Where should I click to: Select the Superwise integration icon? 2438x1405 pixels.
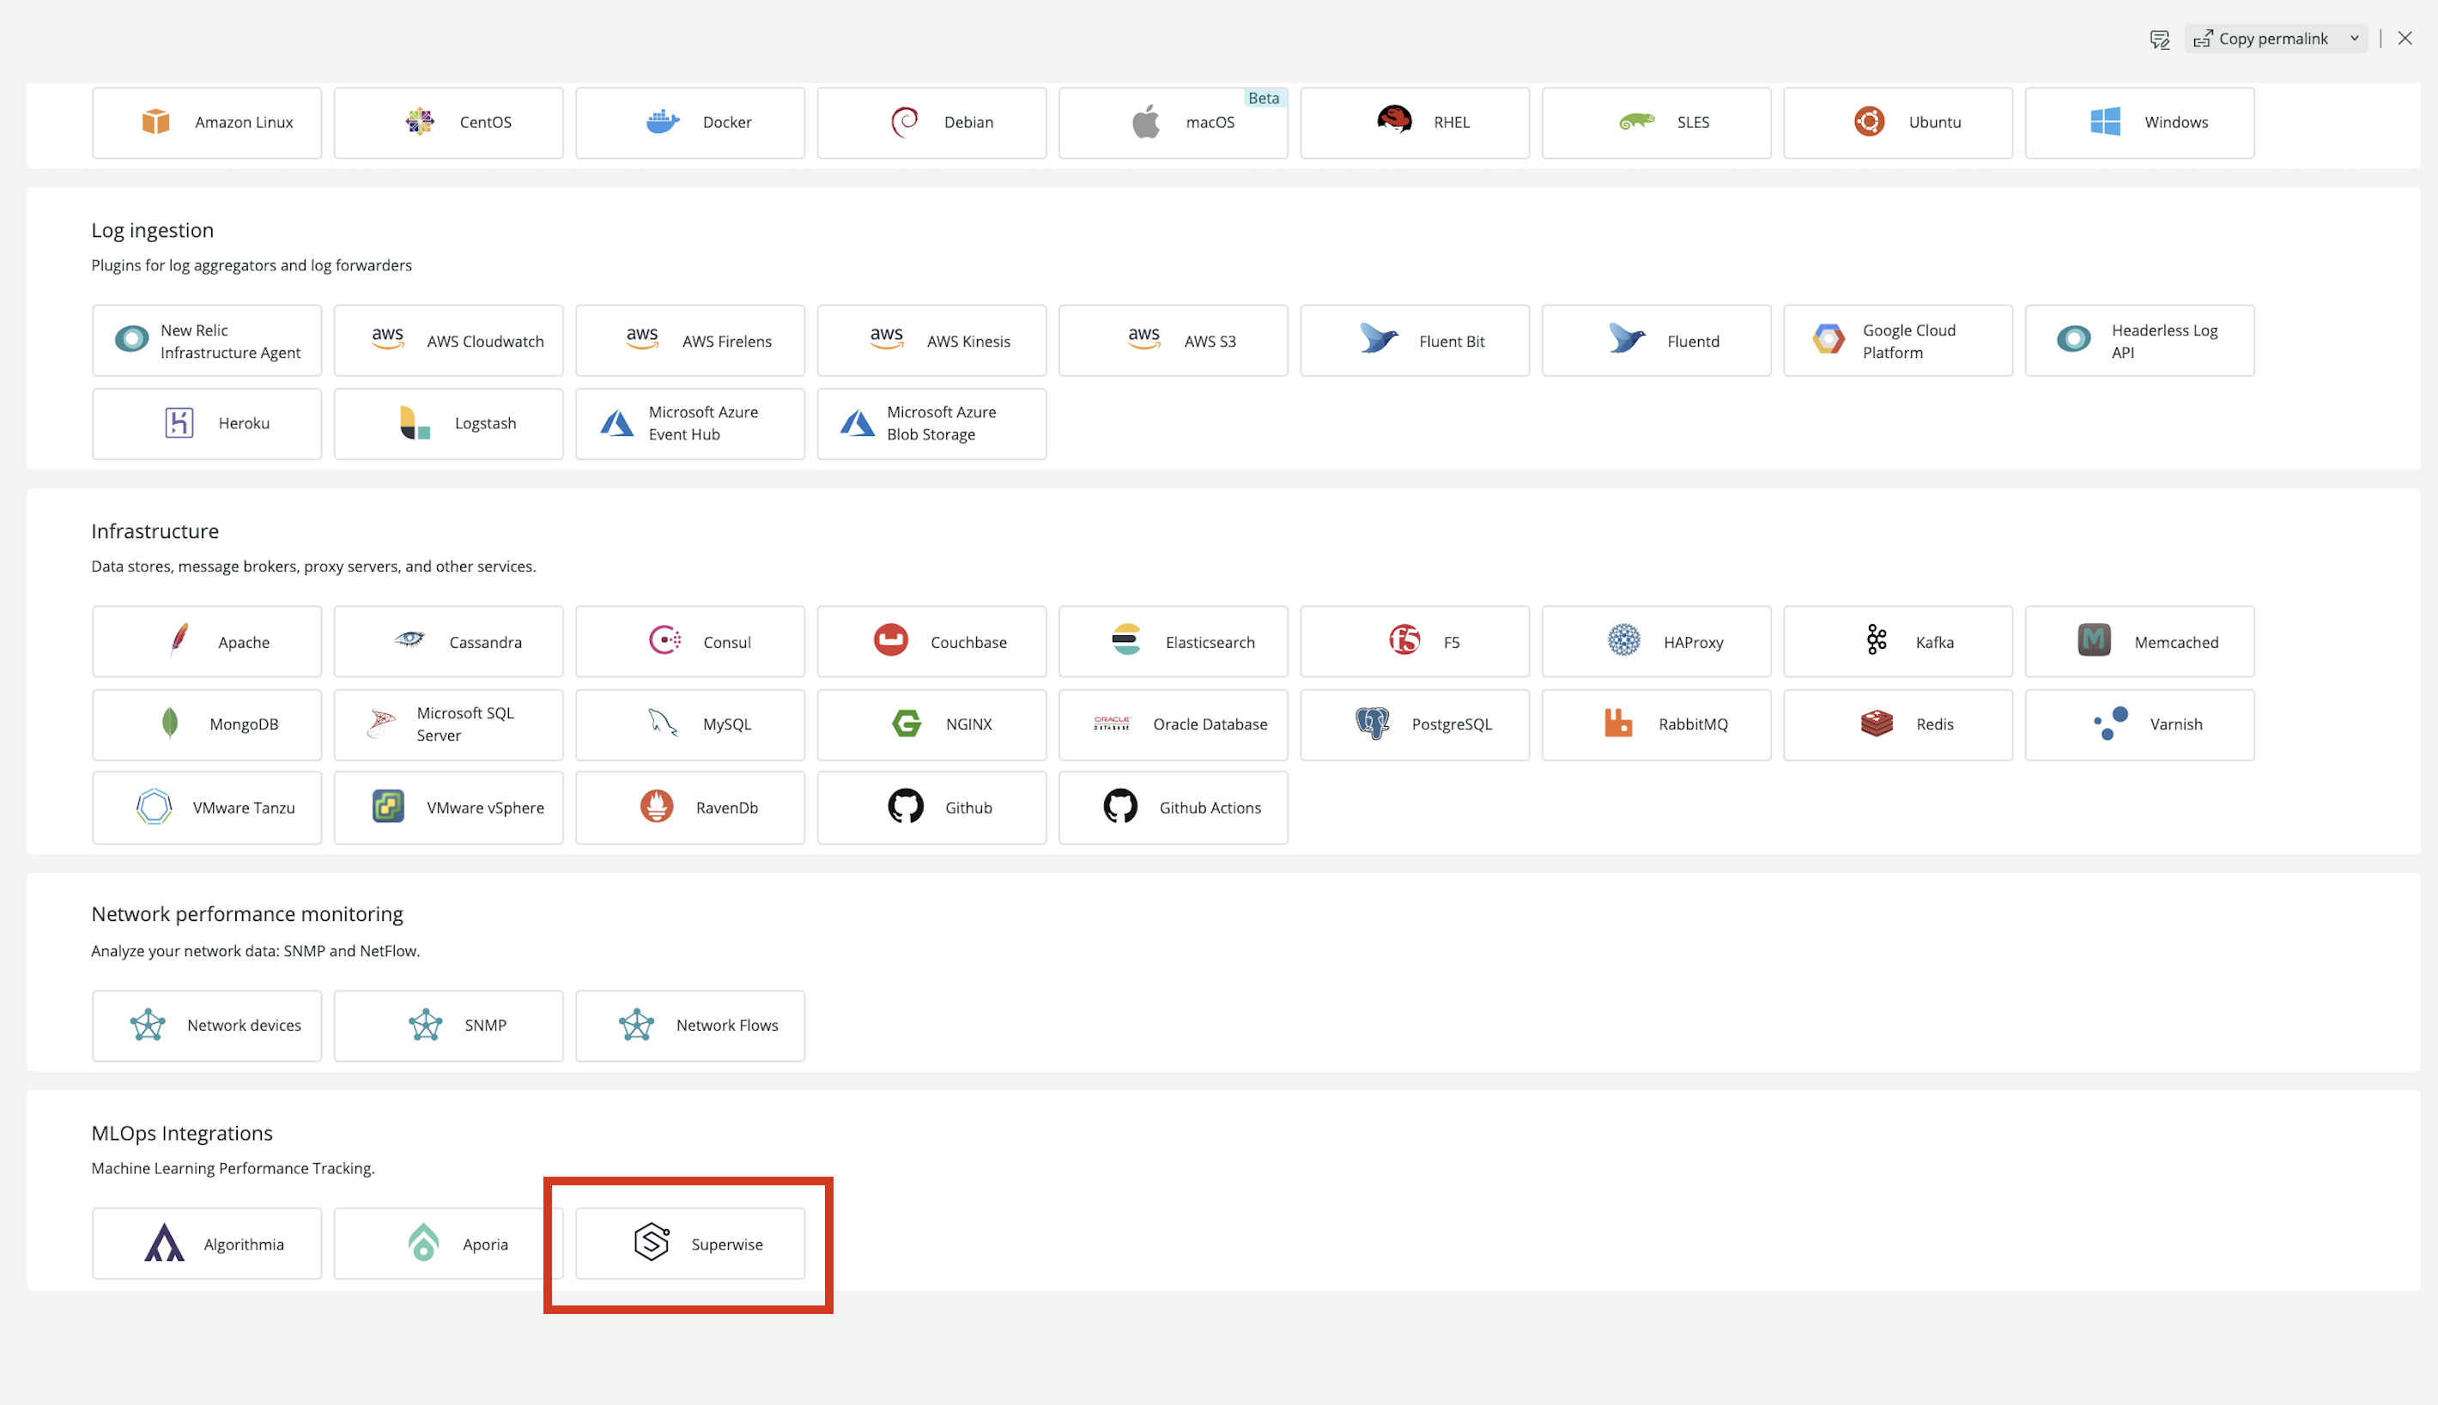click(x=652, y=1243)
